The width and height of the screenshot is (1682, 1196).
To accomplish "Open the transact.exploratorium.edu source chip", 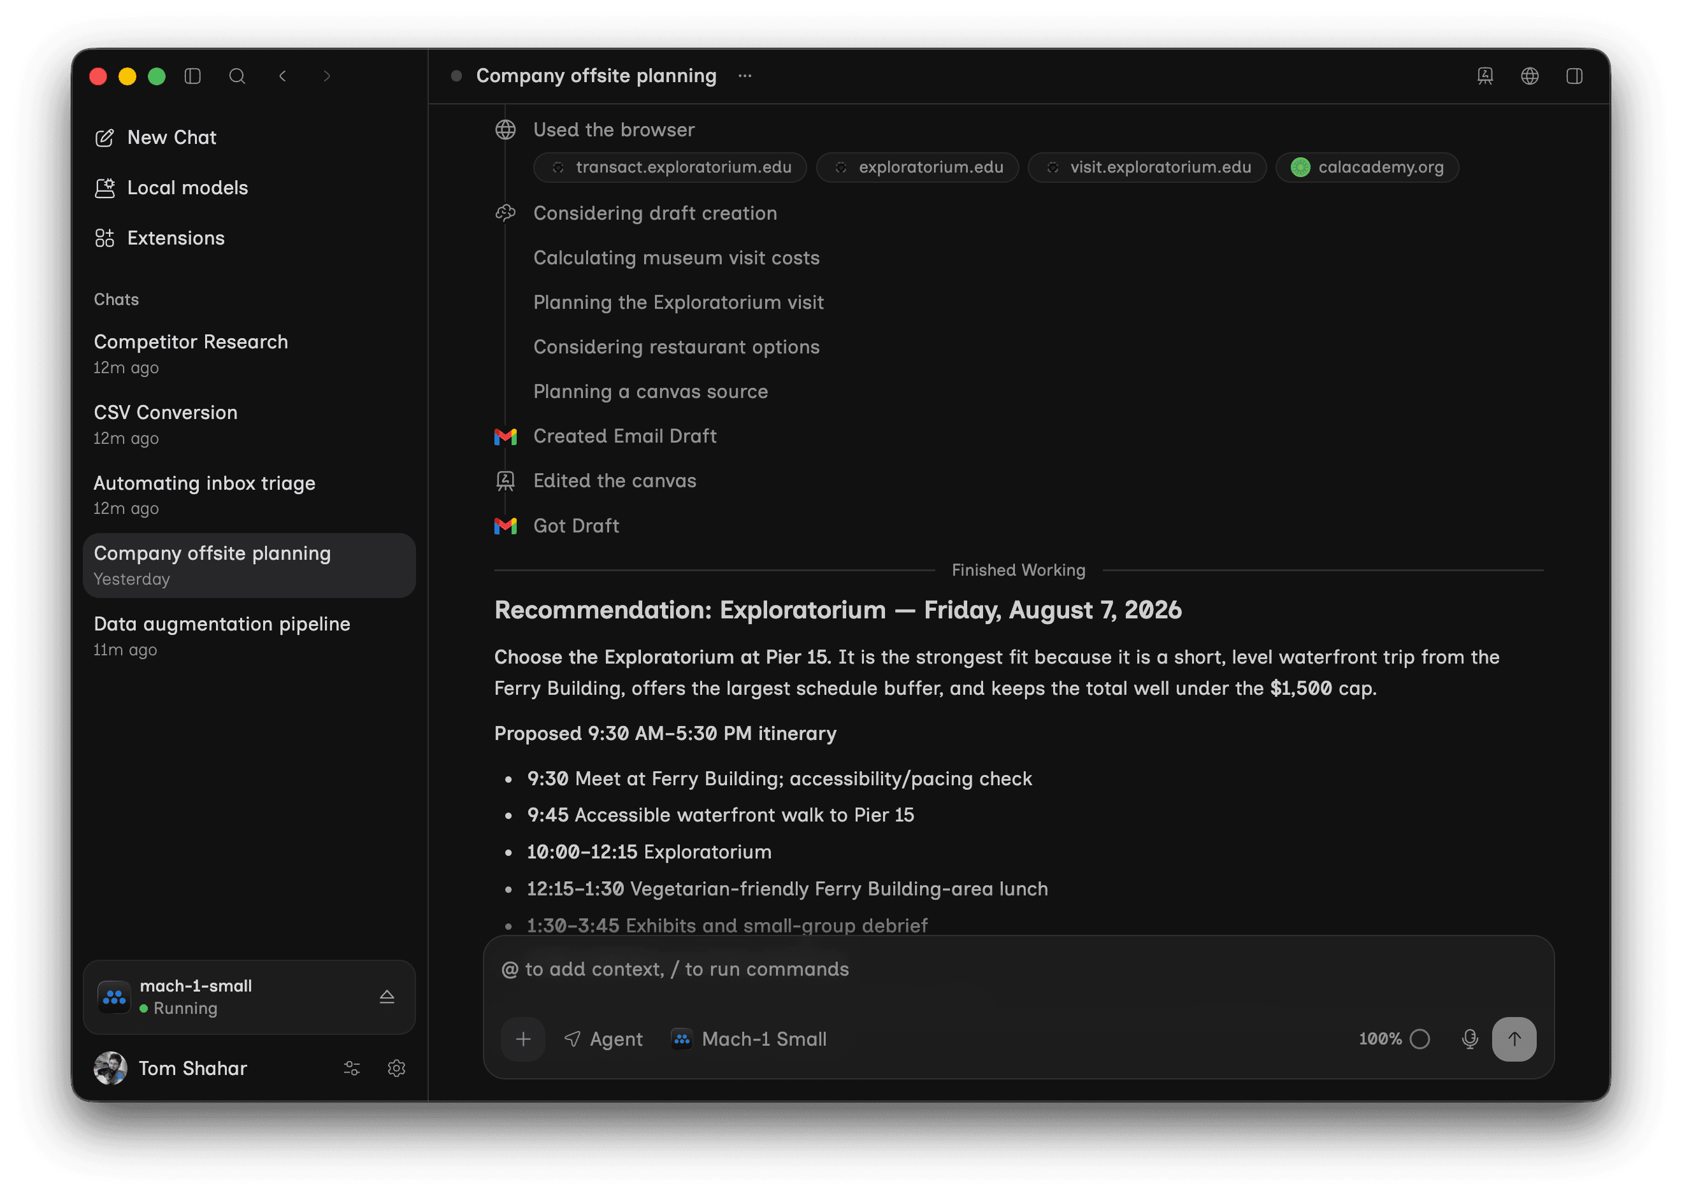I will [x=670, y=167].
